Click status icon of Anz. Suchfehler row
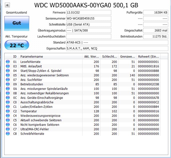This screenshot has width=171, height=158. [x=8, y=80]
